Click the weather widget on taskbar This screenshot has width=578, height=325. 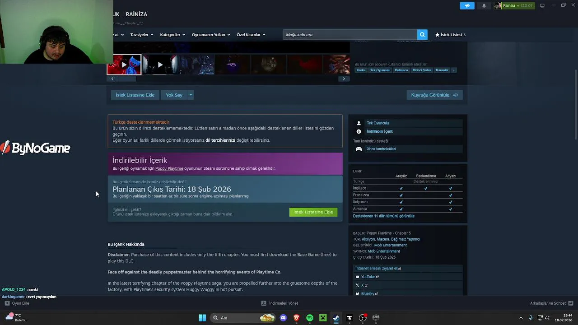point(16,318)
